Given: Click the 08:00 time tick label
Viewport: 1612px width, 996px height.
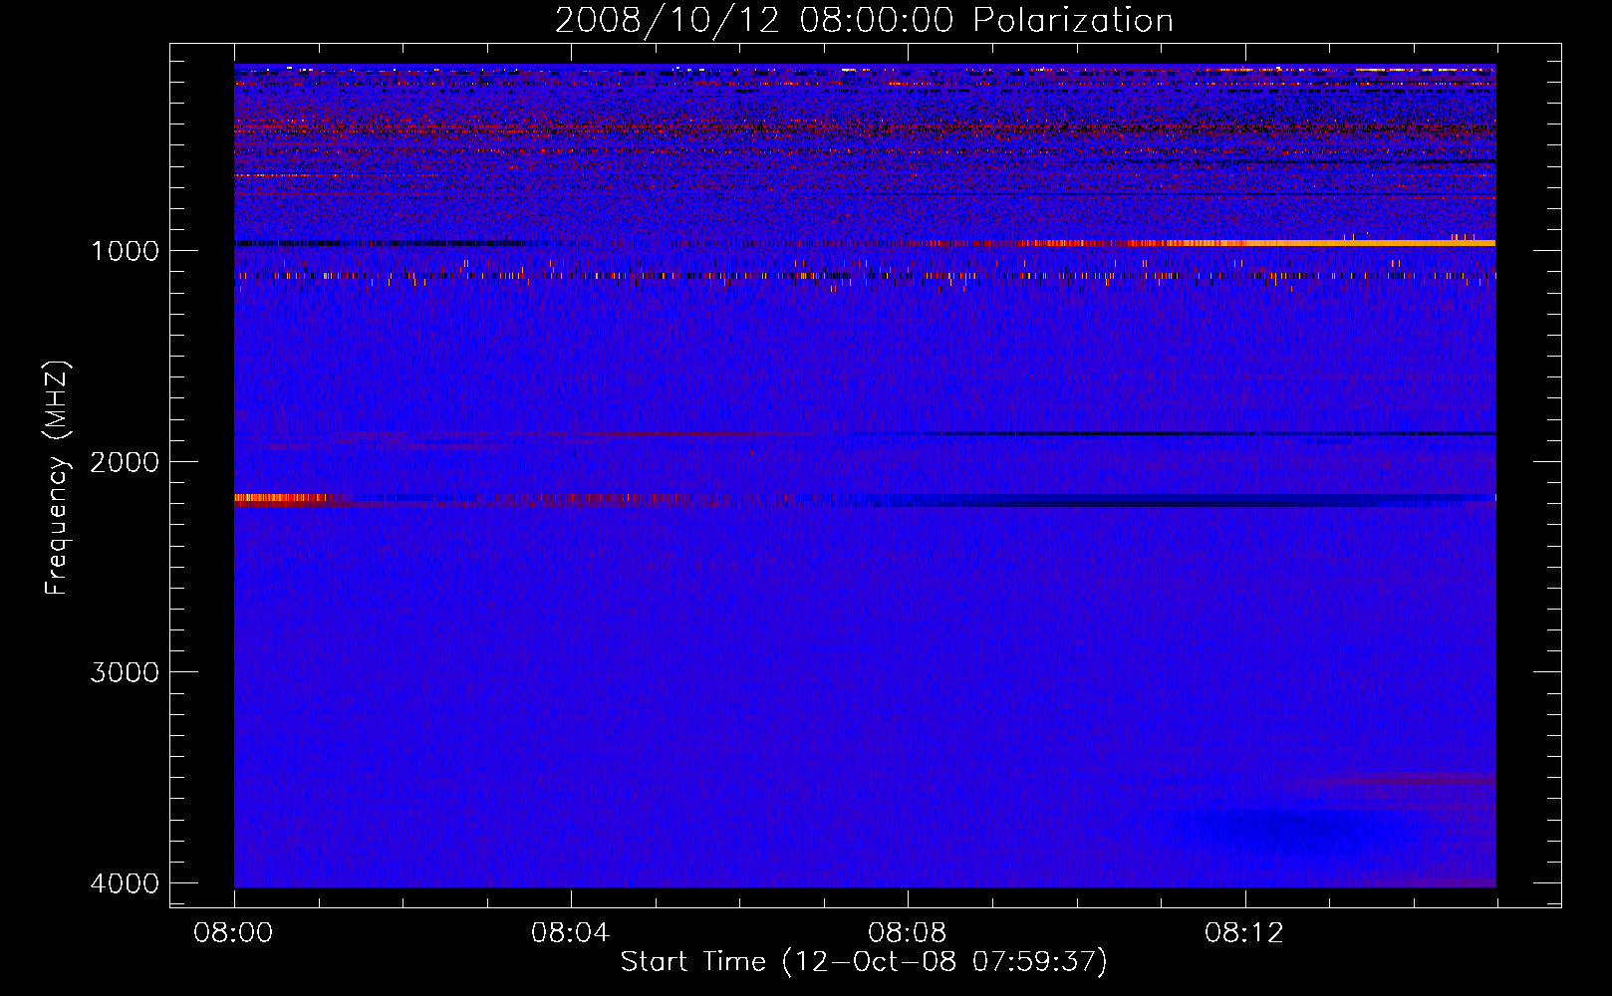Looking at the screenshot, I should point(234,933).
